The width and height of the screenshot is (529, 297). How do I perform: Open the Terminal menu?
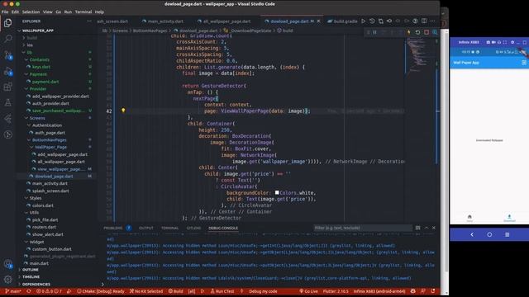[83, 12]
